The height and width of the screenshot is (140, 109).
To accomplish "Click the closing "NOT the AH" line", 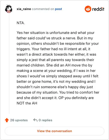I will 27,103.
